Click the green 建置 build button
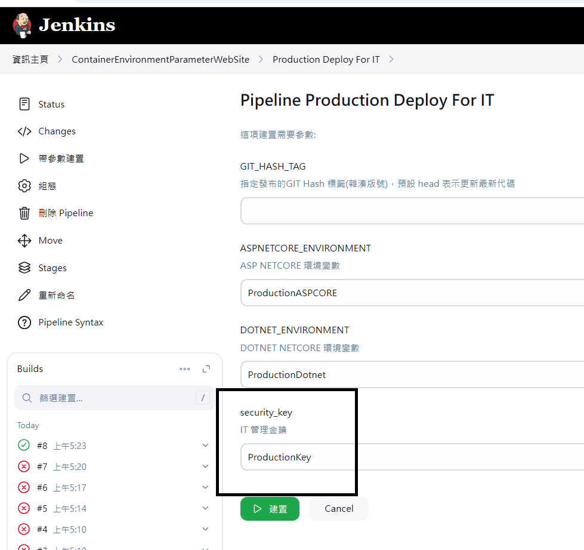 pos(270,509)
